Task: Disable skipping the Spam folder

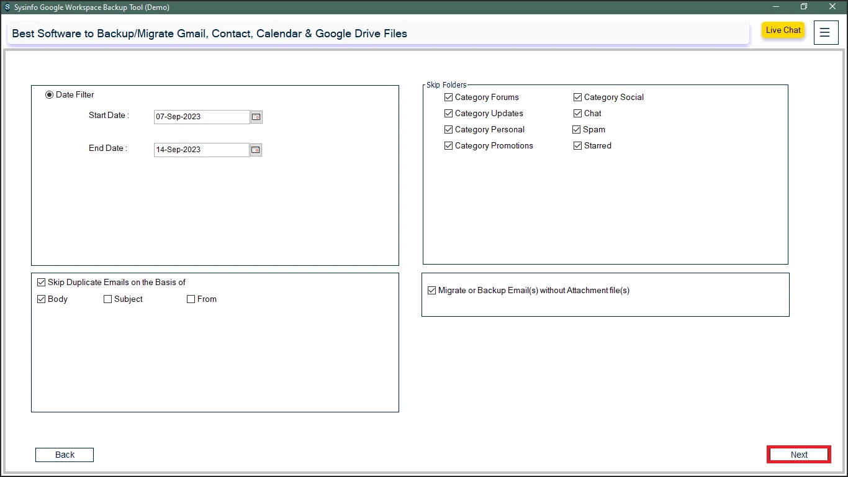Action: 577,130
